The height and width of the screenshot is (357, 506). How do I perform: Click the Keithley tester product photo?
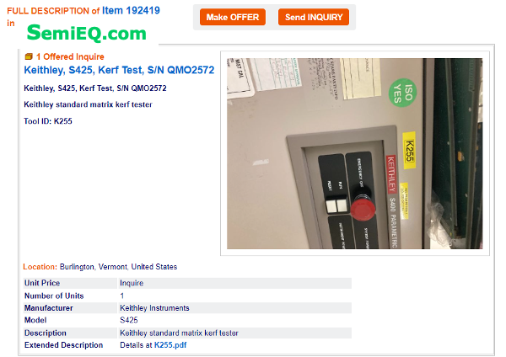[x=355, y=153]
